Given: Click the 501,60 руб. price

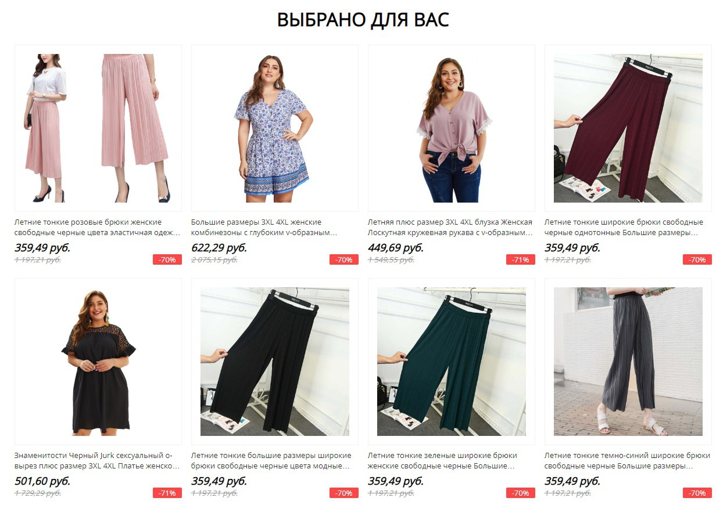Looking at the screenshot, I should pyautogui.click(x=42, y=481).
